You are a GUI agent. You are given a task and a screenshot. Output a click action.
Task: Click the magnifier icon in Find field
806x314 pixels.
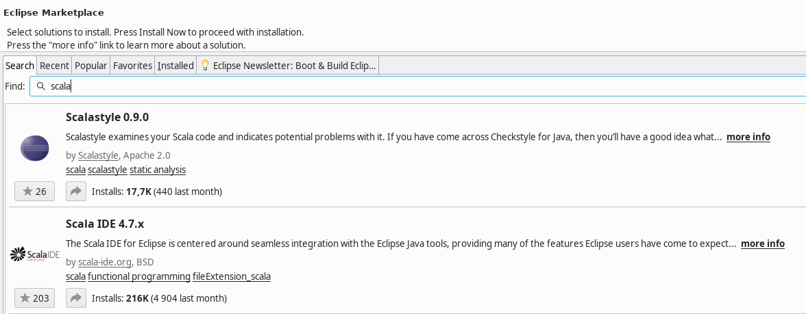pyautogui.click(x=41, y=87)
